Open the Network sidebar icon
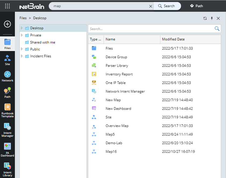Viewport: 226px width, 178px height. coord(7,76)
